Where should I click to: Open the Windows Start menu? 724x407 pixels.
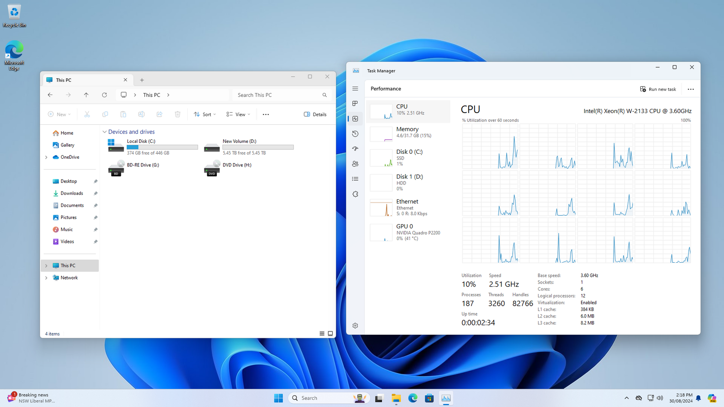pyautogui.click(x=278, y=398)
